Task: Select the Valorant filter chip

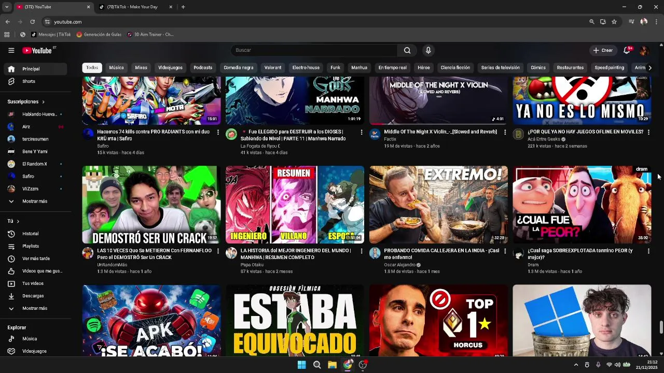Action: click(x=273, y=68)
